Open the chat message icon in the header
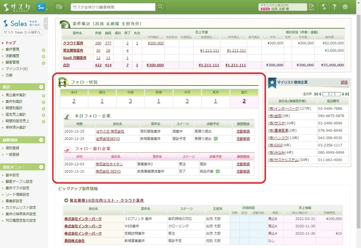Screen dimensions: 361x248 pyautogui.click(x=59, y=7)
